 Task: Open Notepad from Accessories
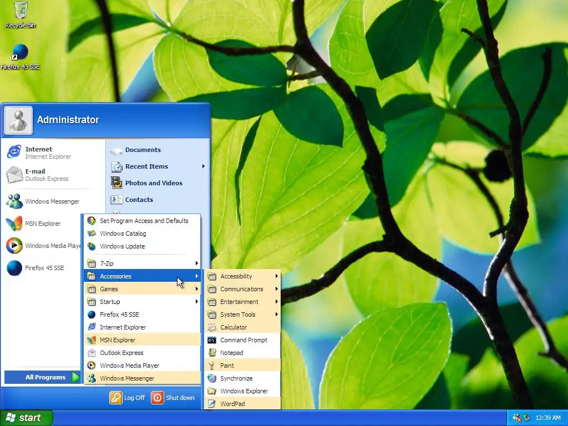coord(243,353)
